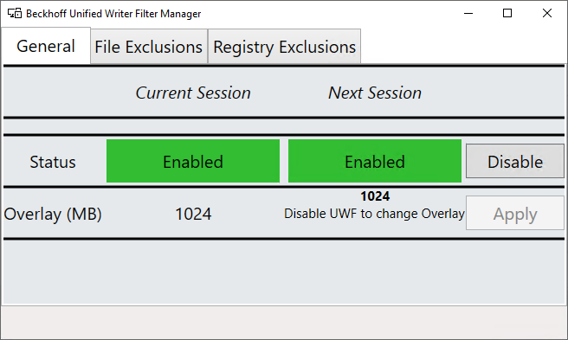Click the 'Disable UWF to change Overlay' message
Screen dimensions: 568x340
coord(374,214)
